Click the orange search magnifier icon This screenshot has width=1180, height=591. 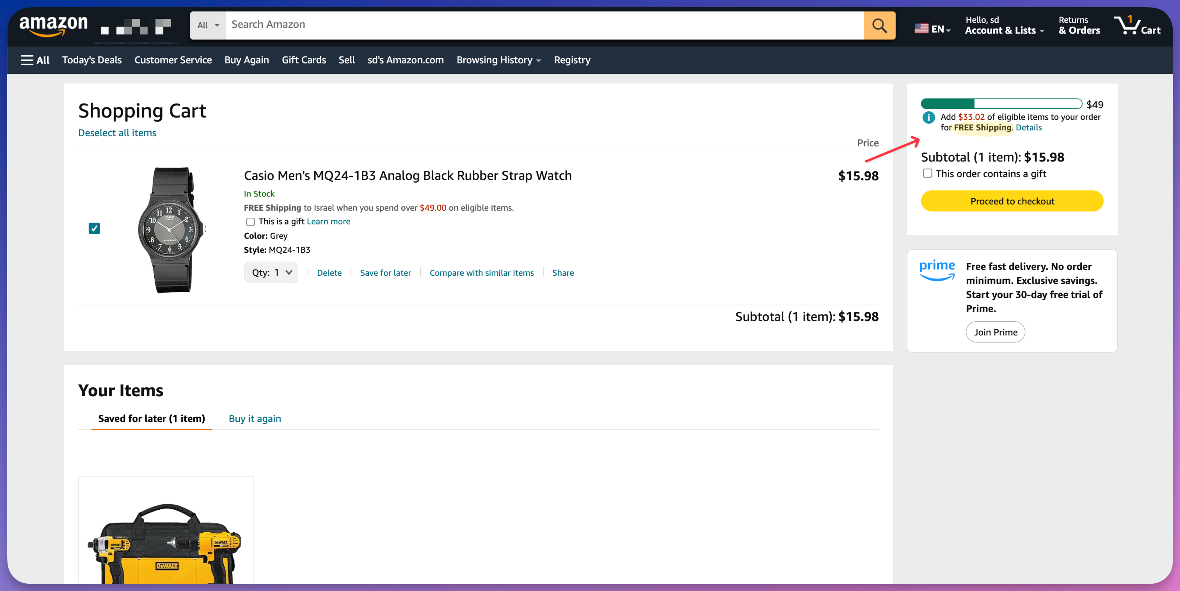click(879, 25)
